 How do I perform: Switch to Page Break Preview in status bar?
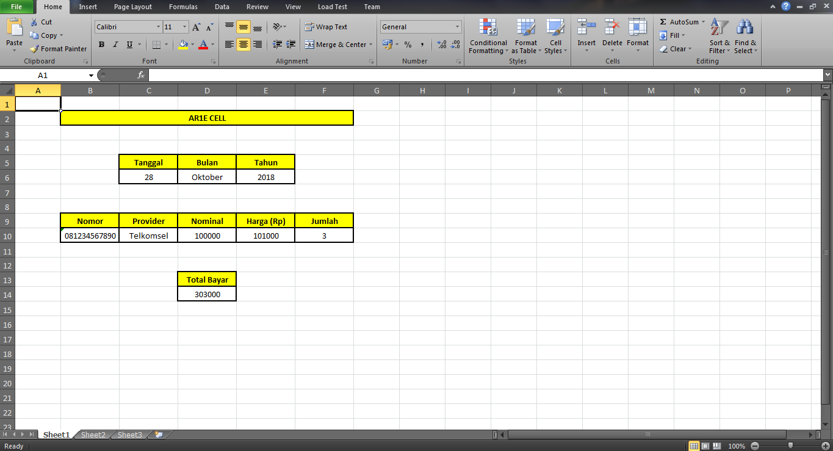click(717, 446)
